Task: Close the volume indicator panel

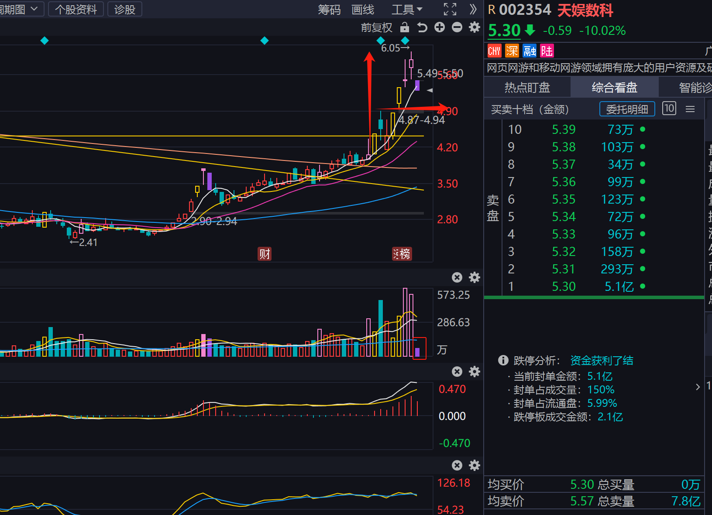Action: 457,277
